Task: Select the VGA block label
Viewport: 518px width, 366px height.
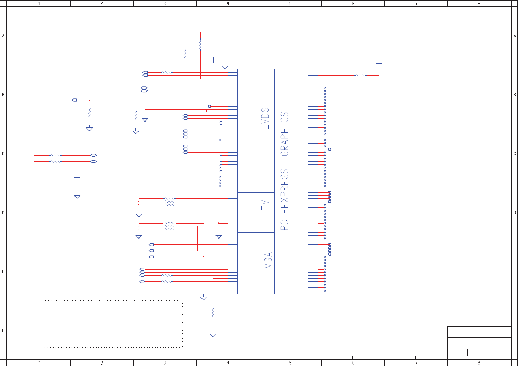Action: coord(268,260)
